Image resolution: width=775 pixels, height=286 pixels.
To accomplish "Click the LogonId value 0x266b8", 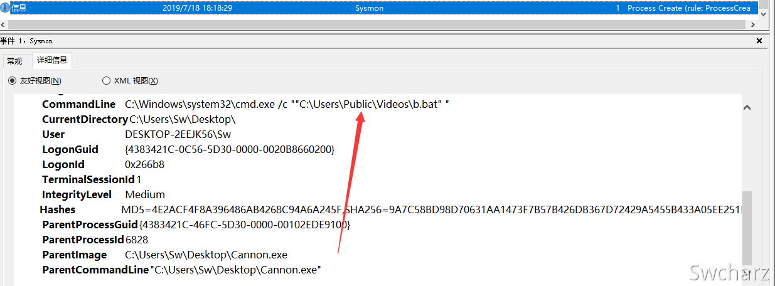I will [145, 164].
